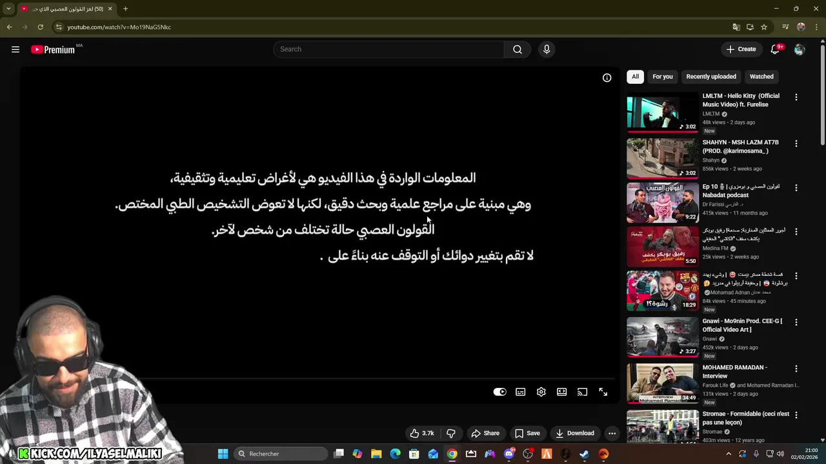Open Chrome tab search dropdown
This screenshot has height=464, width=826.
point(8,9)
